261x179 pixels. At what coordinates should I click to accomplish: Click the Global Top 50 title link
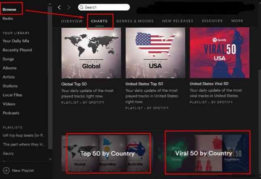(x=74, y=84)
